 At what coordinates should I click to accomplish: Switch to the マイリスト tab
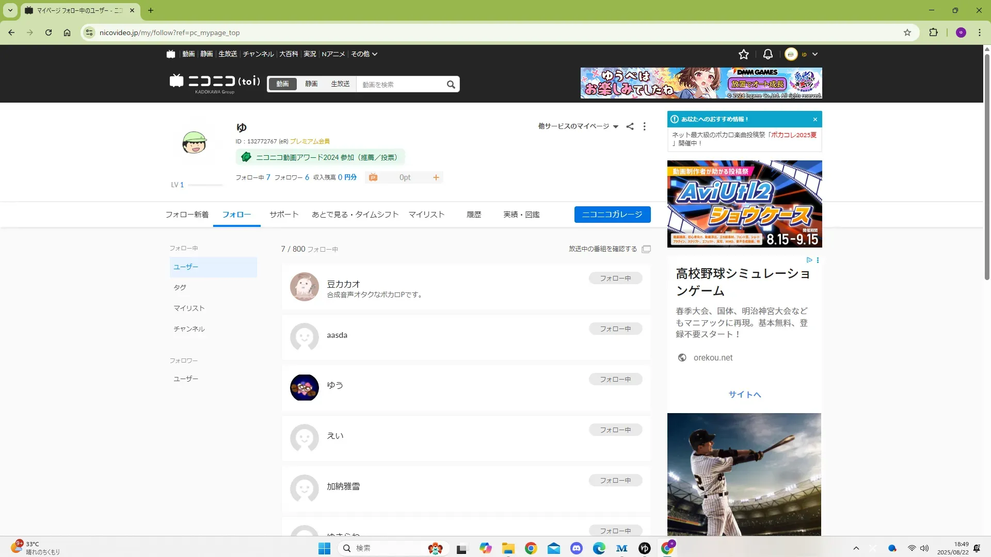click(426, 215)
